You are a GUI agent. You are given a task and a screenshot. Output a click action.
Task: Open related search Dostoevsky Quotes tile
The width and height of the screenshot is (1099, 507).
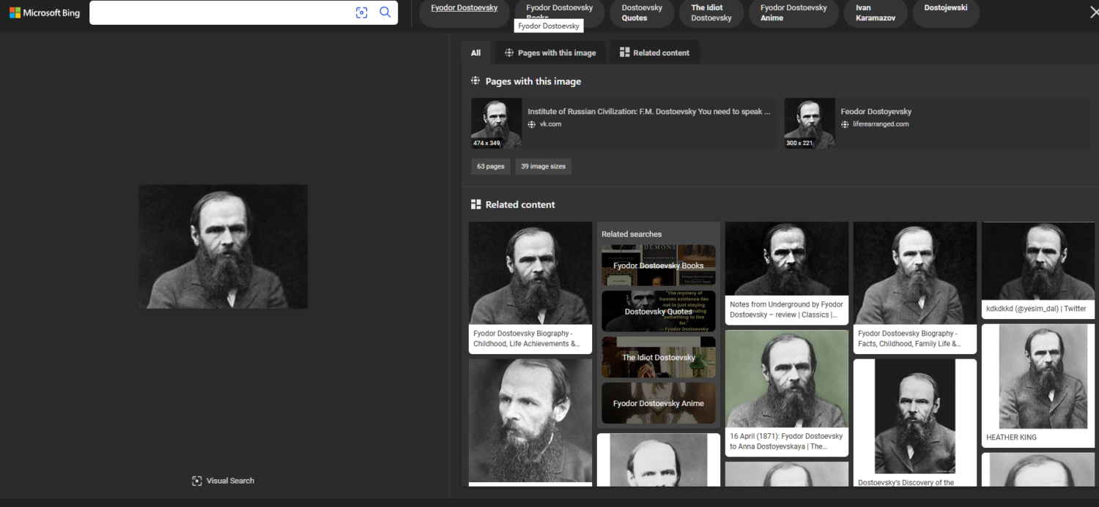pos(658,312)
